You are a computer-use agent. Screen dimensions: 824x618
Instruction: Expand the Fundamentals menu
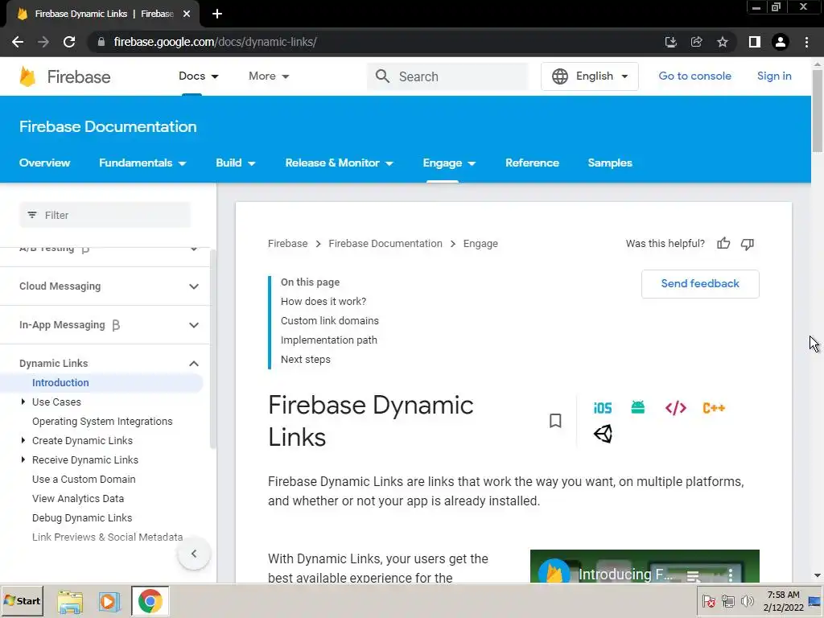(142, 163)
